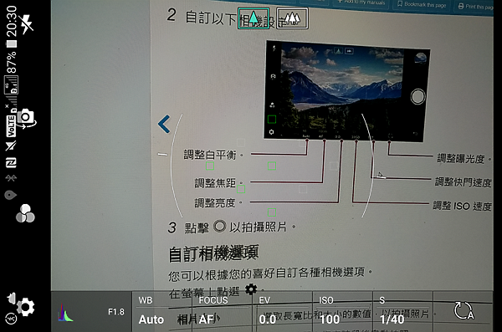502x332 pixels.
Task: Tap the F1.8 aperture value
Action: tap(116, 312)
